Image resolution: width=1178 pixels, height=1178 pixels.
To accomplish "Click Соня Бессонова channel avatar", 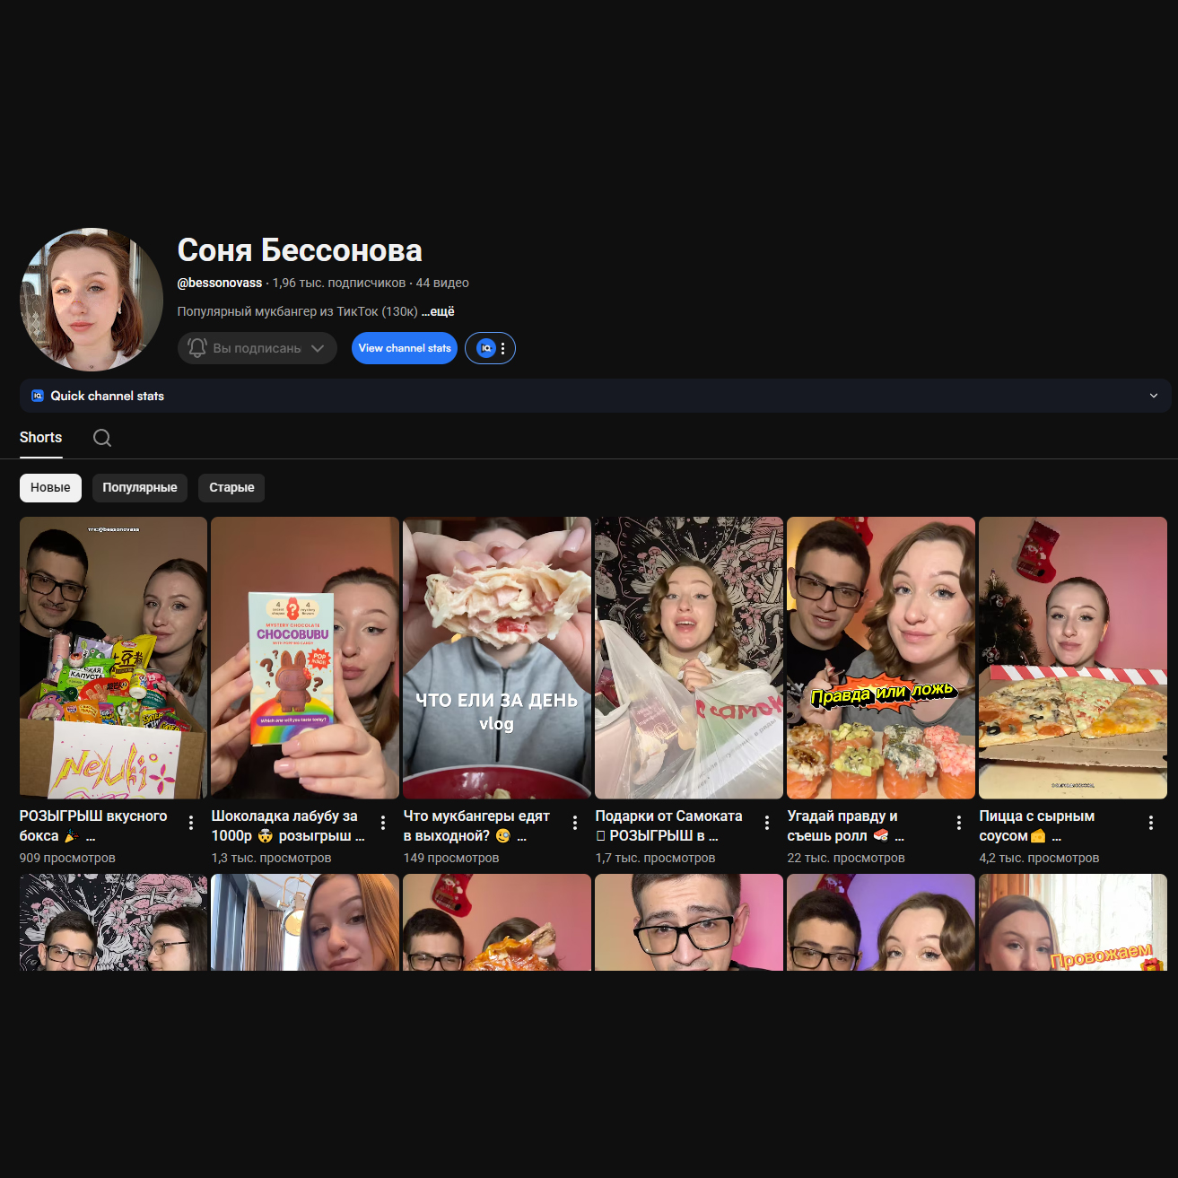I will (x=92, y=300).
